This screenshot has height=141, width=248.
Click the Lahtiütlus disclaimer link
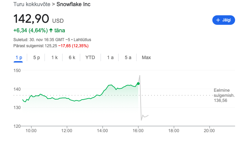83,39
